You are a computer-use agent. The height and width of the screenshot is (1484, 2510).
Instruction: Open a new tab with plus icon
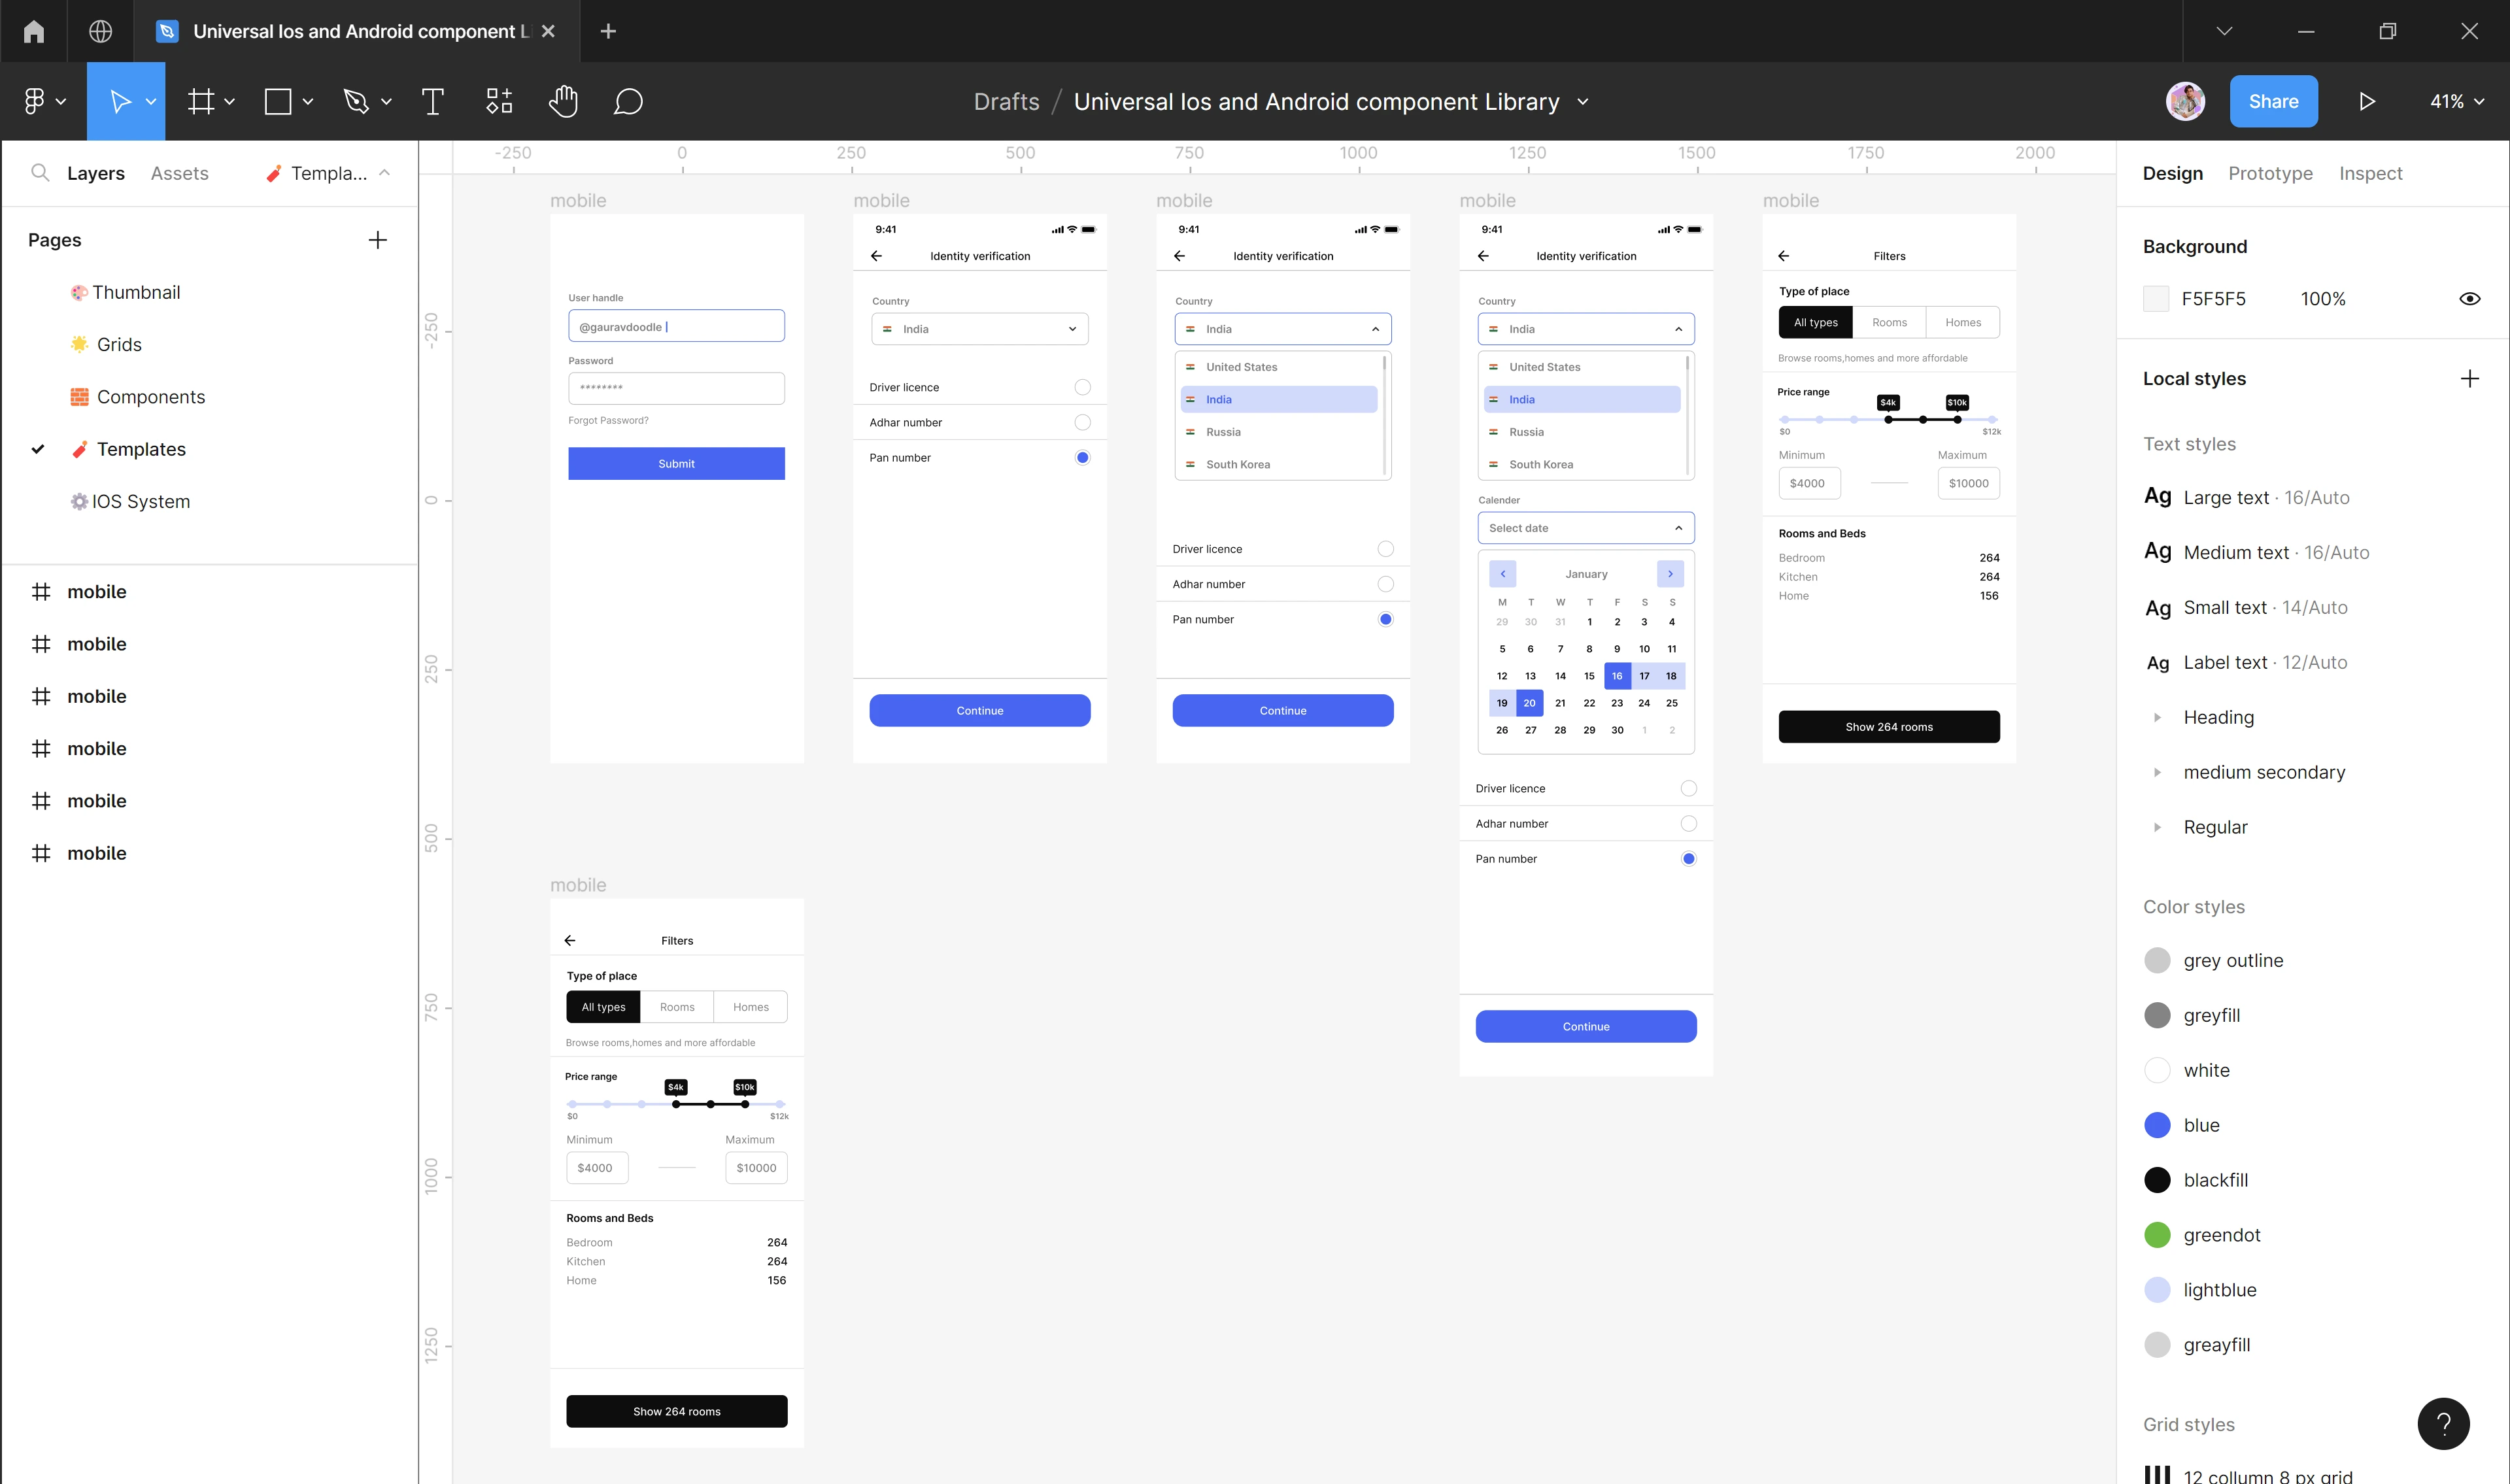pos(608,31)
